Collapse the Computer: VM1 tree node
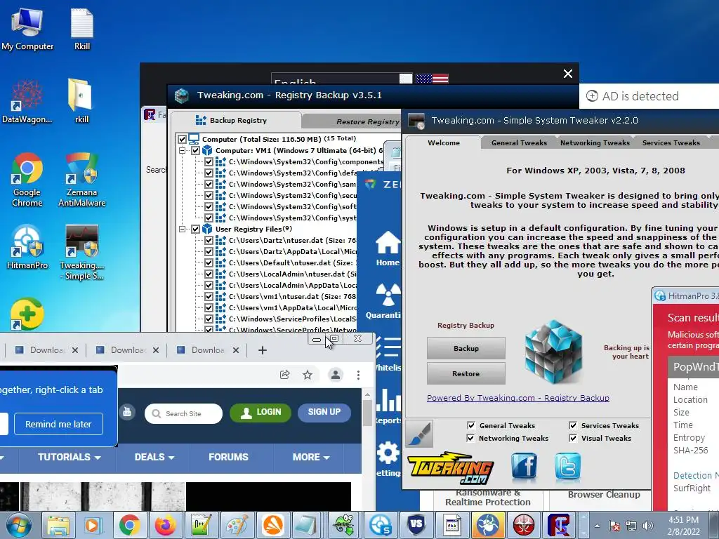Image resolution: width=719 pixels, height=539 pixels. (x=182, y=150)
